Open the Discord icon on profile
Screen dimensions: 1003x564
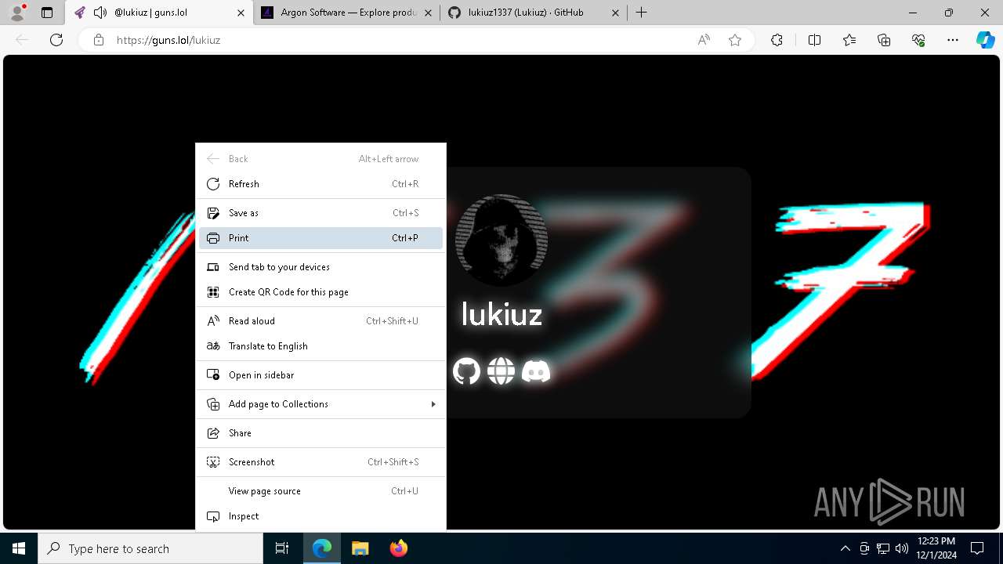click(536, 371)
